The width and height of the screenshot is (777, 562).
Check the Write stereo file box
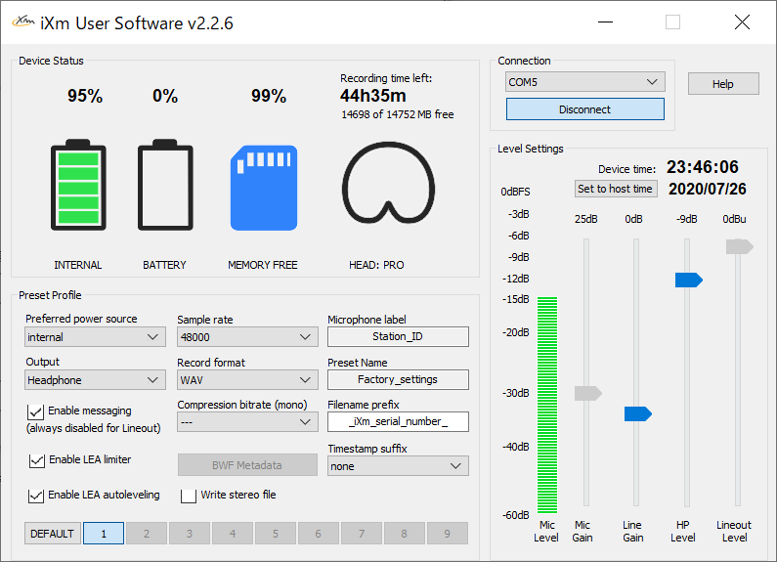[x=189, y=496]
